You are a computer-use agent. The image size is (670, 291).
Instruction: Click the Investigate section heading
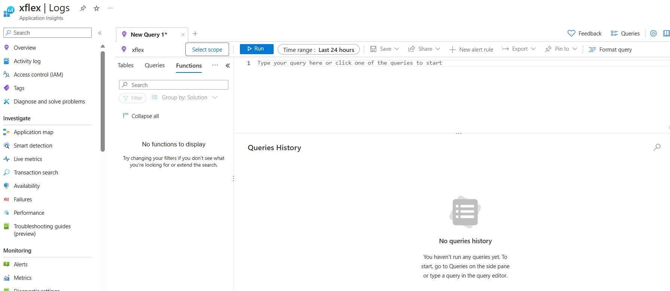17,118
